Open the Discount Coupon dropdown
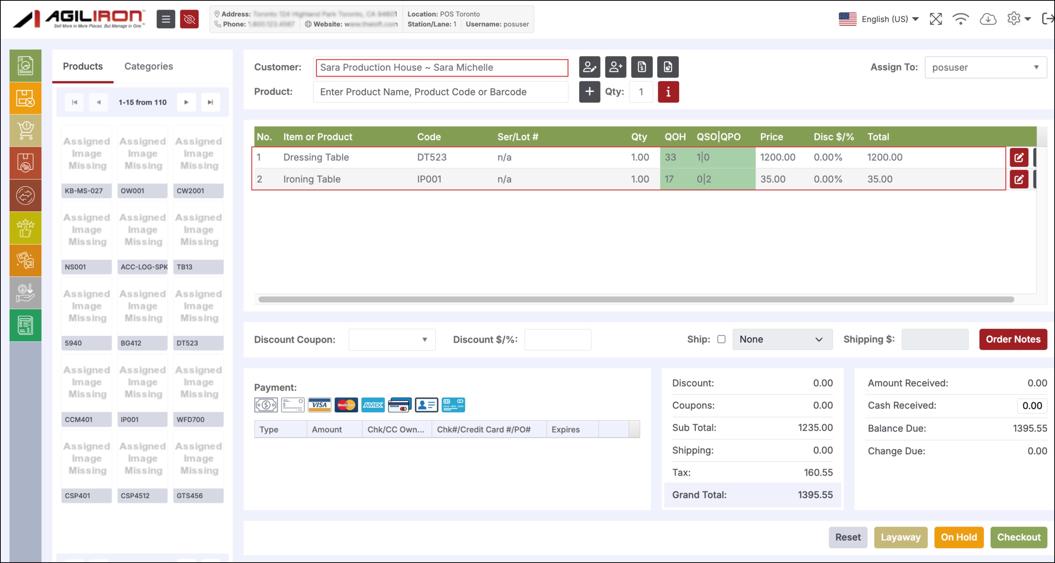 click(392, 339)
